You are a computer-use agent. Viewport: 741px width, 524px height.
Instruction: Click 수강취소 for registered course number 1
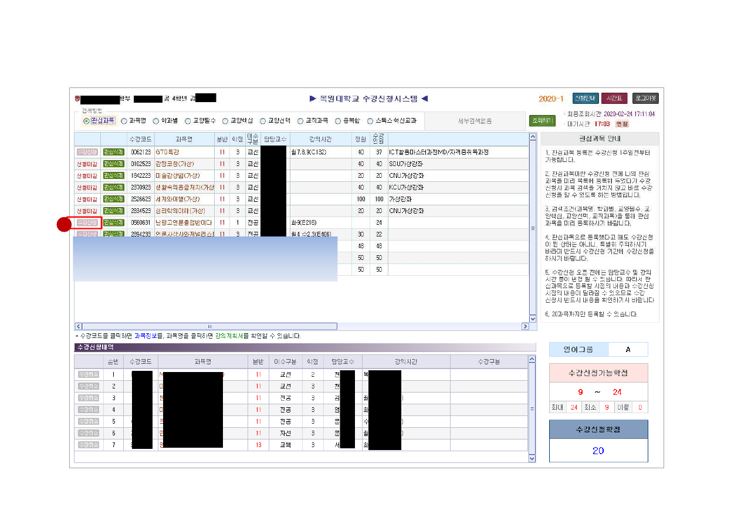(88, 374)
